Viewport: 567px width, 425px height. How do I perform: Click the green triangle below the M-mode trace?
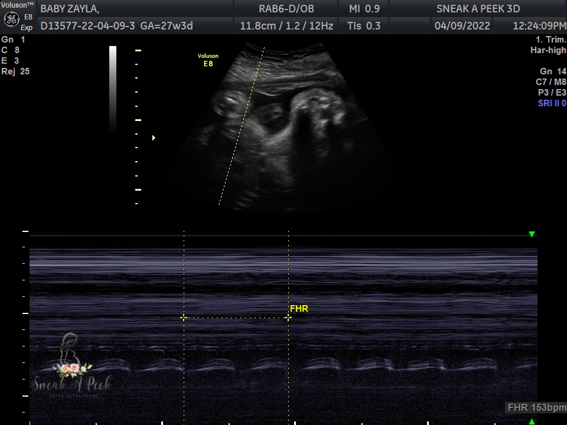coord(532,421)
